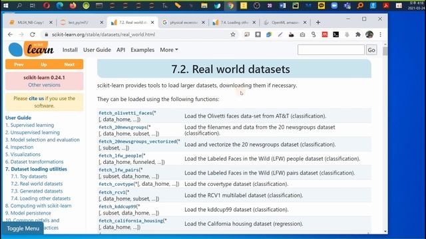Screen dimensions: 426x239
Task: Expand the More dropdown in navbar
Action: click(168, 50)
